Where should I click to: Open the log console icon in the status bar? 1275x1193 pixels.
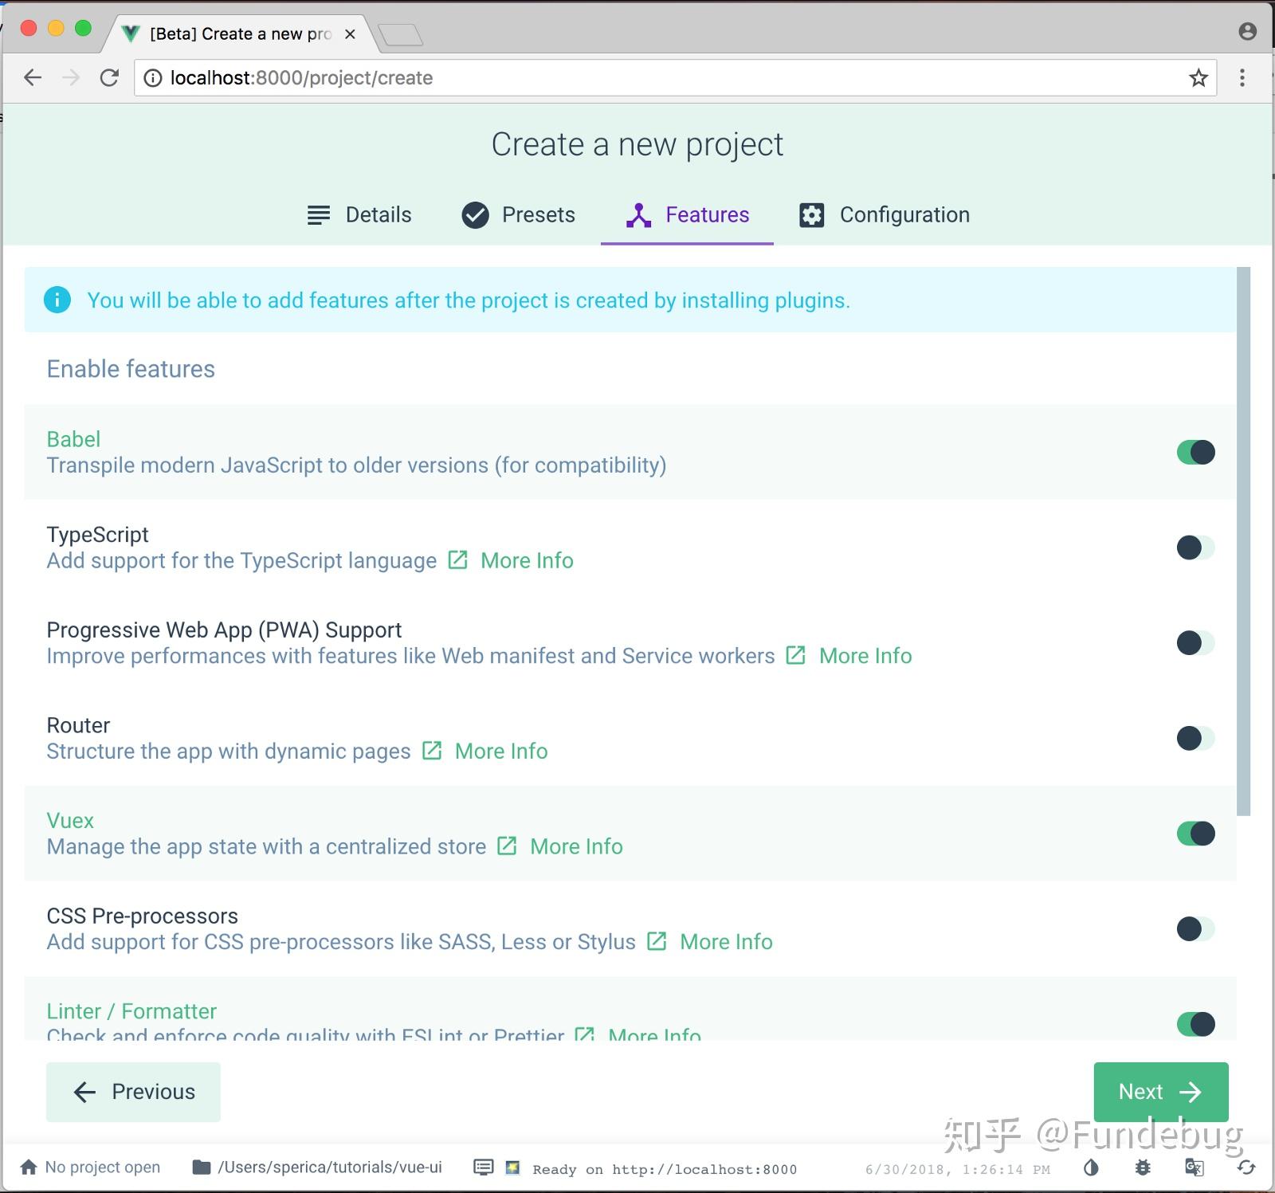[x=484, y=1167]
